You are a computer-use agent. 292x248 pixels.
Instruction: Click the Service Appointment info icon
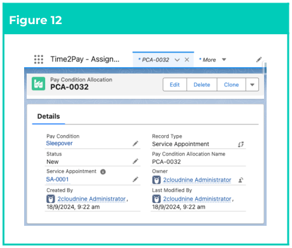pos(103,172)
